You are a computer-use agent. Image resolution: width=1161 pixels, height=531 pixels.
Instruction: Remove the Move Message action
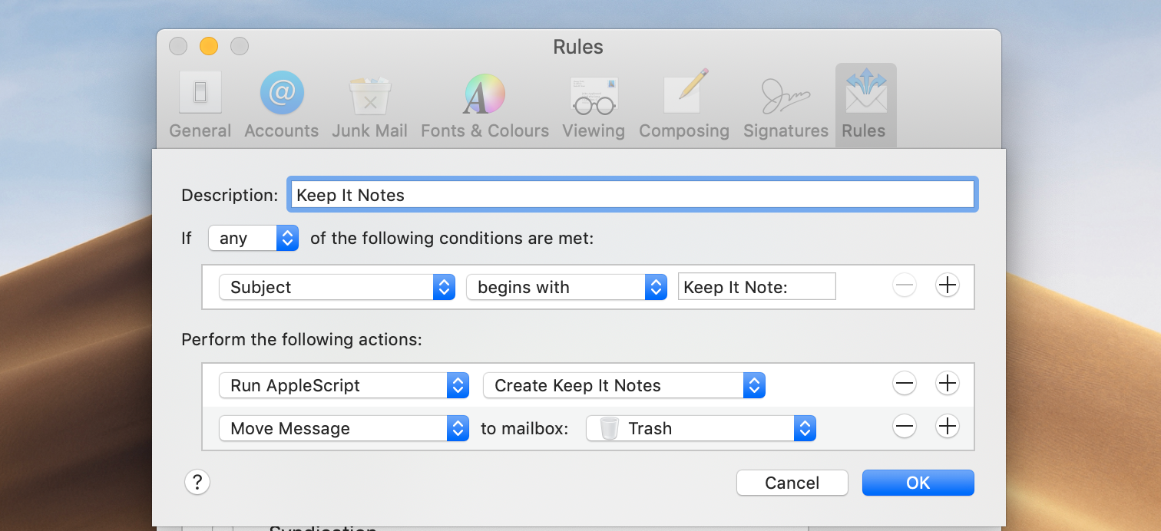click(905, 426)
